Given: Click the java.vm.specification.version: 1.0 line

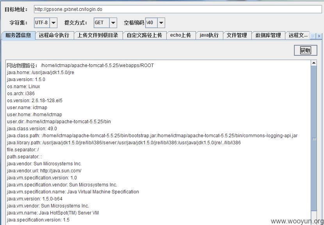Looking at the screenshot, I should coord(42,178).
